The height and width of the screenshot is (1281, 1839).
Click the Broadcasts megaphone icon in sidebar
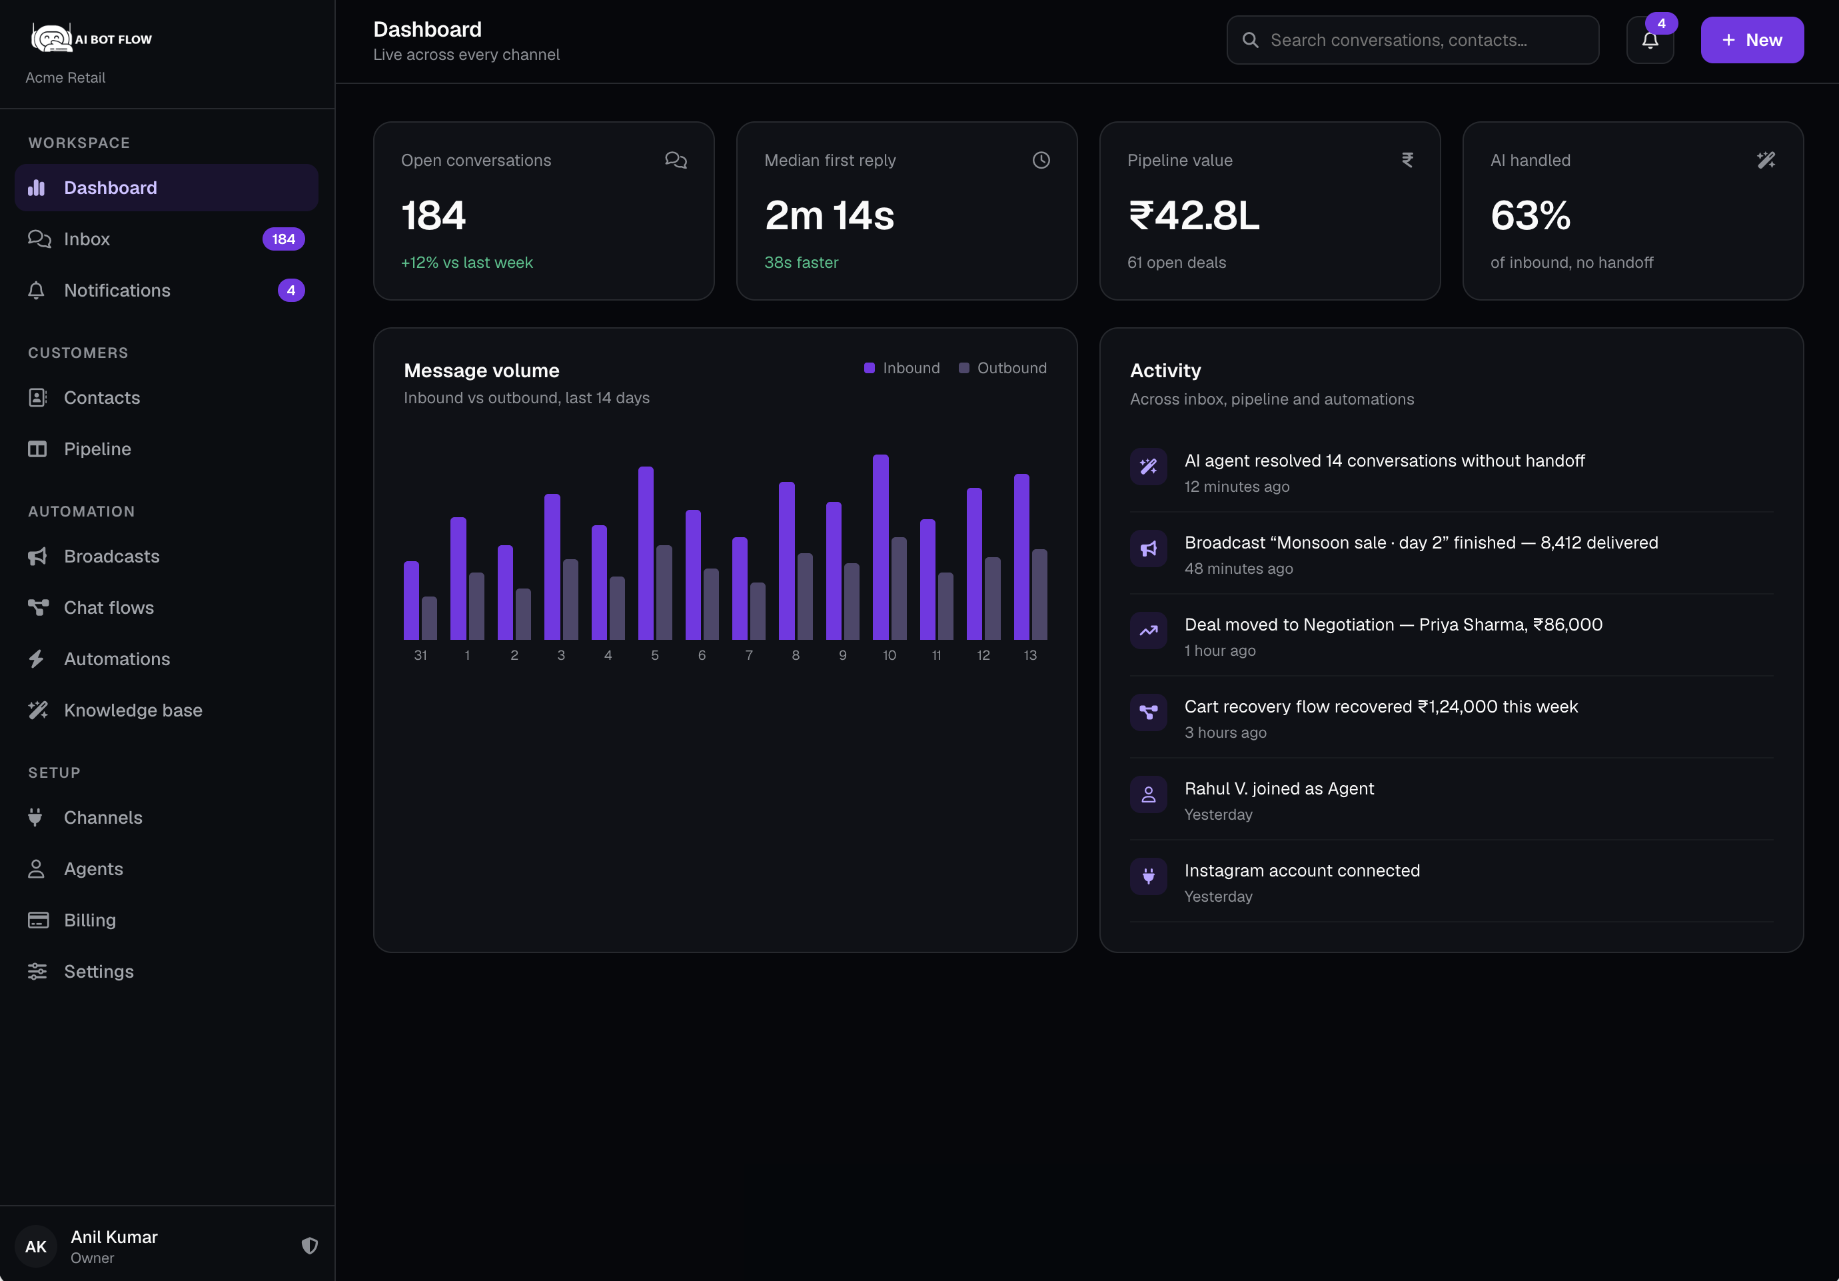(37, 556)
